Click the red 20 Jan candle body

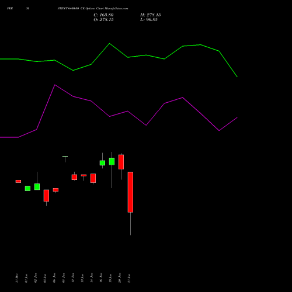(x=121, y=162)
